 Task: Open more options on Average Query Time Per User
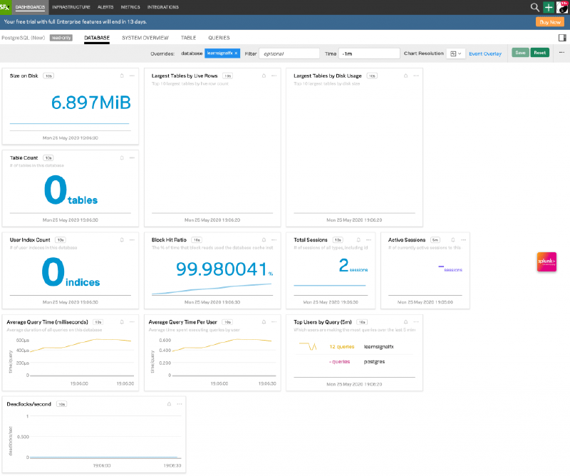(x=274, y=322)
